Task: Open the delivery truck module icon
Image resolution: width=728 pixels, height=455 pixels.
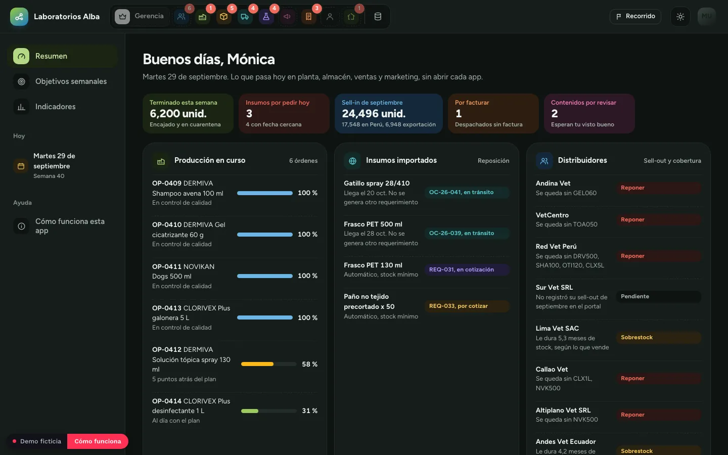Action: (245, 17)
